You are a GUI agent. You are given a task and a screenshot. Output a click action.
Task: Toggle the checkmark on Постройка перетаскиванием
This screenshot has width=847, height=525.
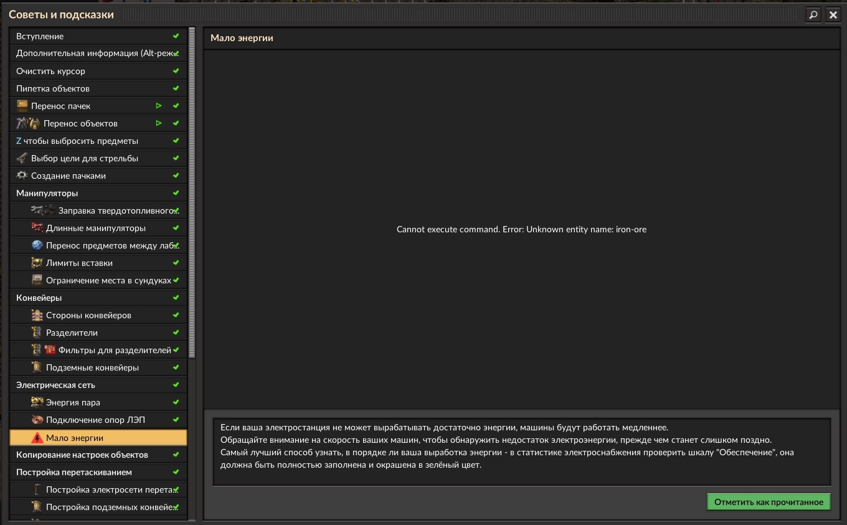(176, 472)
